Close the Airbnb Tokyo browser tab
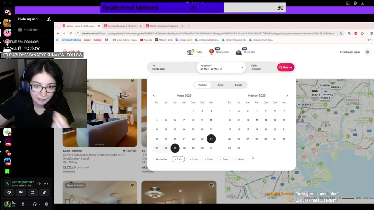Screen dimensions: 374x210 point(99,26)
